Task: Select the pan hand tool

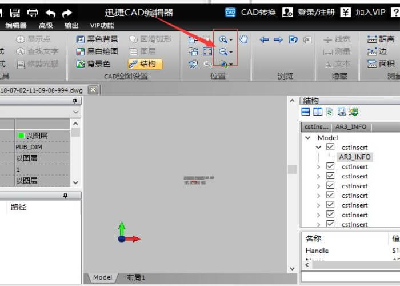Action: [243, 39]
